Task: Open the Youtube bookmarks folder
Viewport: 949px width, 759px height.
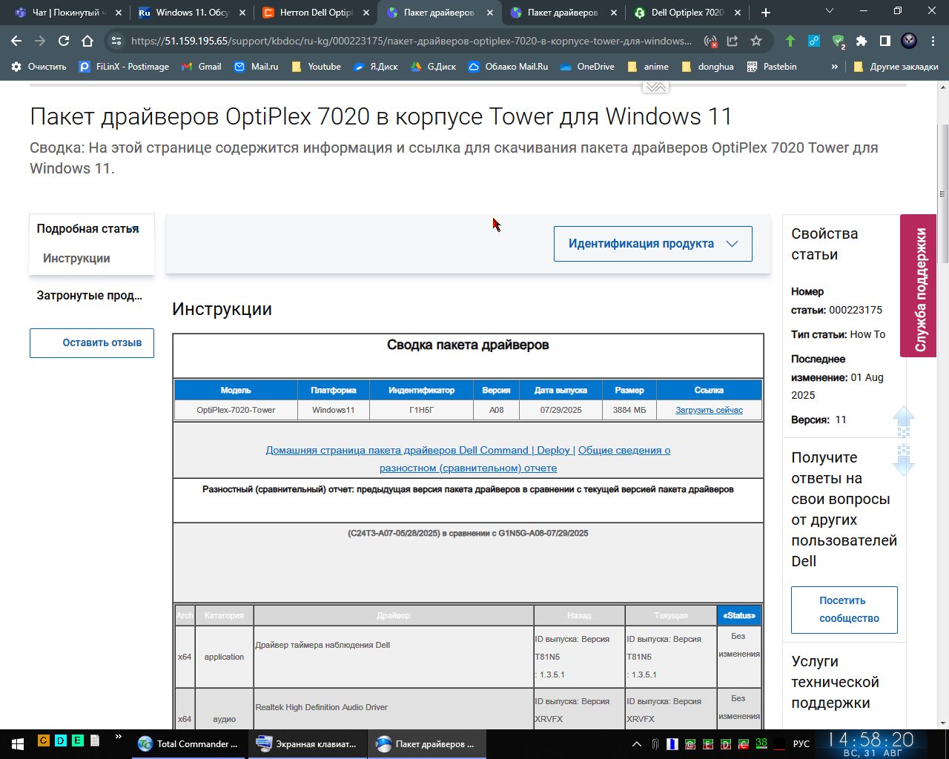Action: coord(316,67)
